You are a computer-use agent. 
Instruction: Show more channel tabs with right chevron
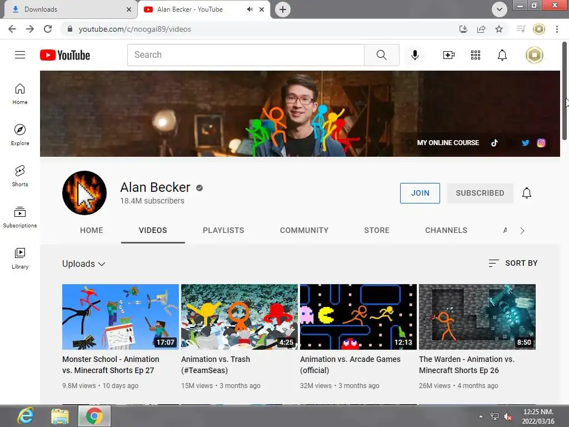(522, 231)
